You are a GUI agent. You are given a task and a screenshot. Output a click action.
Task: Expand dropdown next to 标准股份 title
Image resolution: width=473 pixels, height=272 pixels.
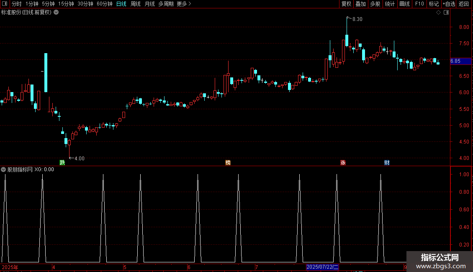point(56,13)
